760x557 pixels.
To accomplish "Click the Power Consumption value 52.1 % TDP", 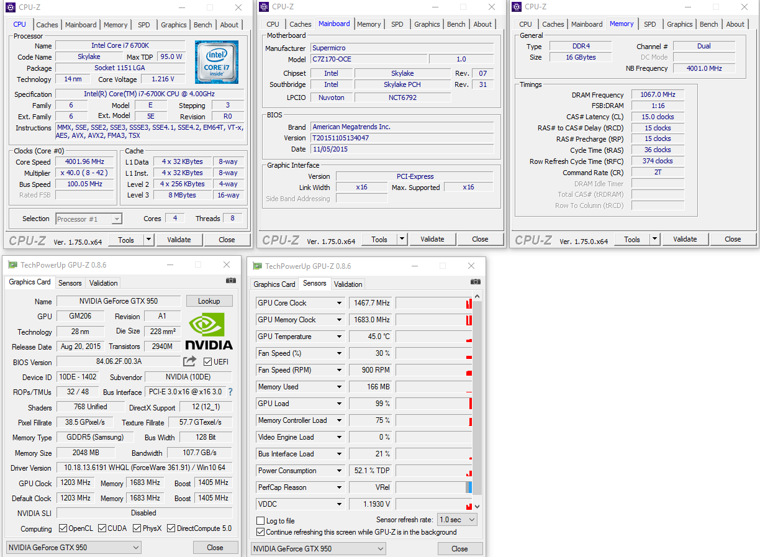I will (371, 471).
